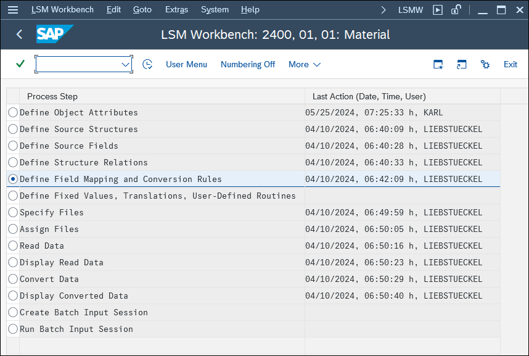Click the switch session window icon

coord(462,64)
